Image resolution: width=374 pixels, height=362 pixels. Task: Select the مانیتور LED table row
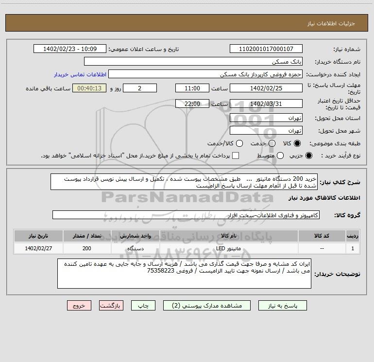click(187, 248)
